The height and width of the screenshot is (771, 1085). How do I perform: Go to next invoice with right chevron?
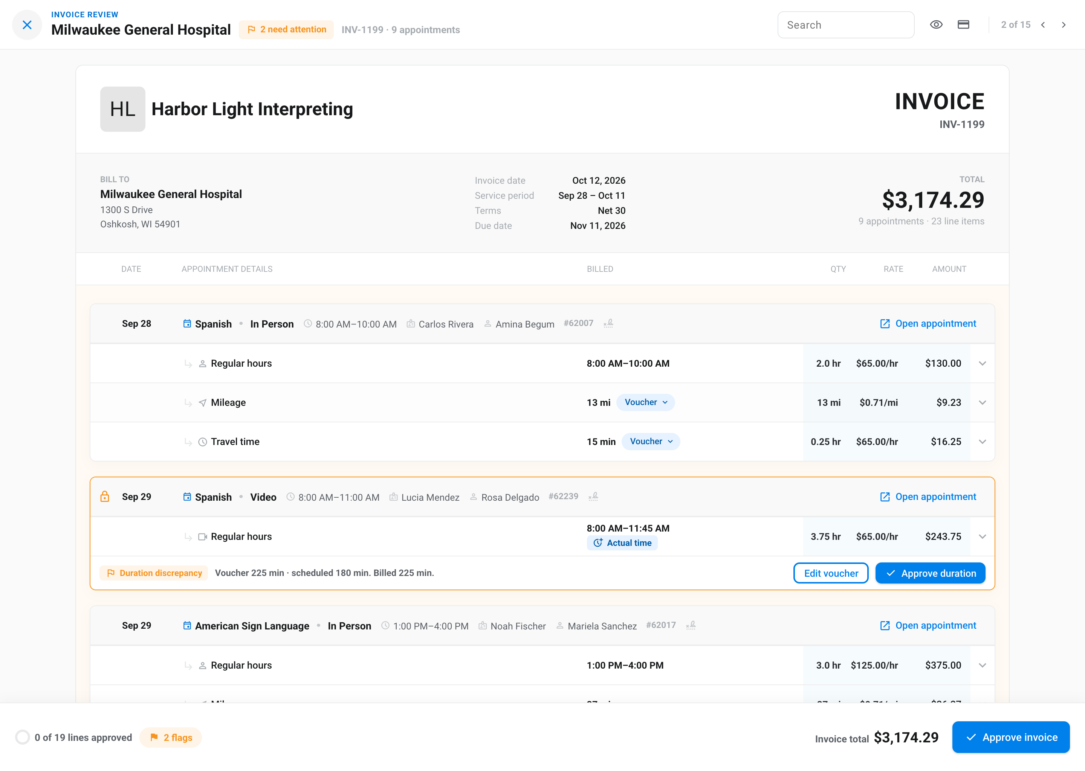[1064, 25]
